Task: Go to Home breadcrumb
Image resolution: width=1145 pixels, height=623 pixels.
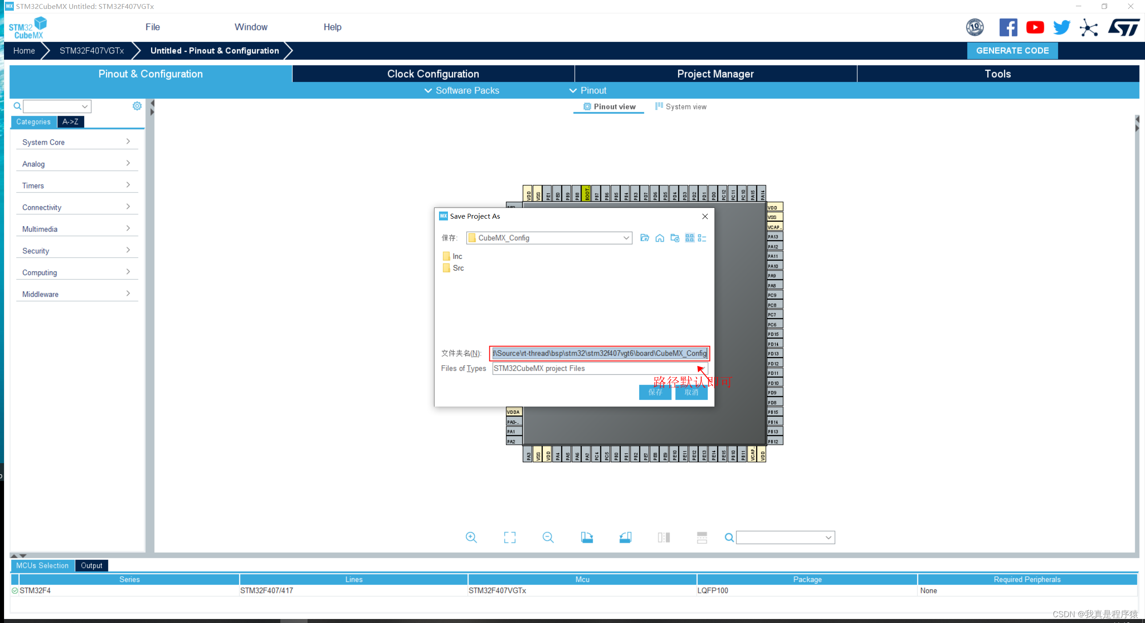Action: coord(24,51)
